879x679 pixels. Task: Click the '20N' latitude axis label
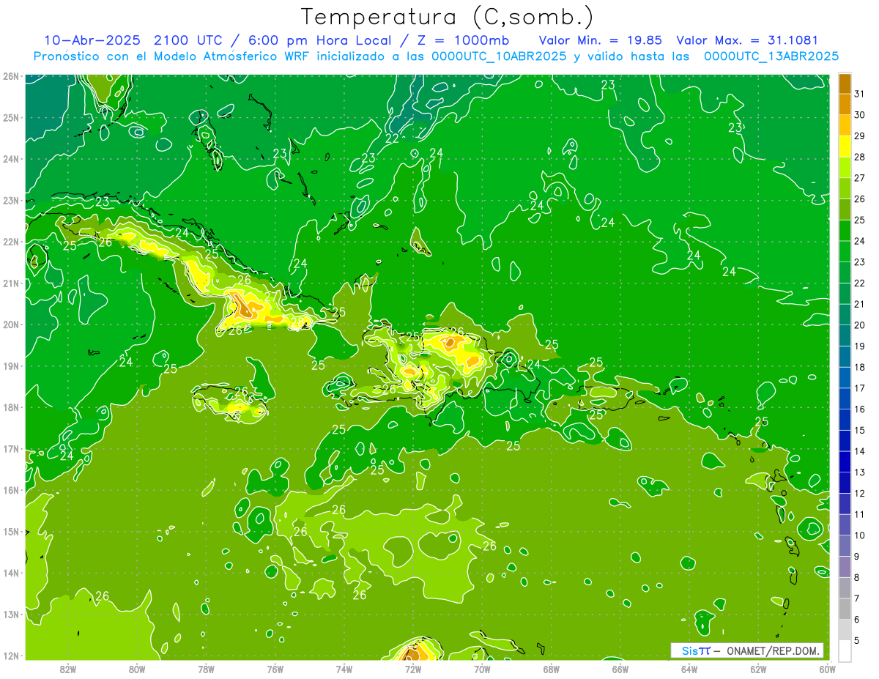click(11, 324)
